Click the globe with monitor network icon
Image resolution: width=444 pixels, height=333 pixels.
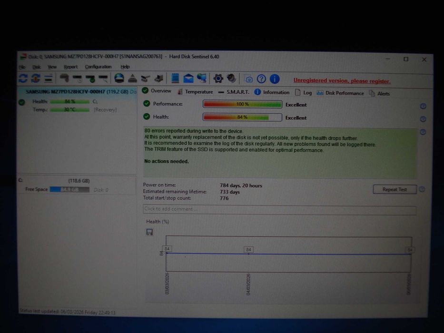202,78
